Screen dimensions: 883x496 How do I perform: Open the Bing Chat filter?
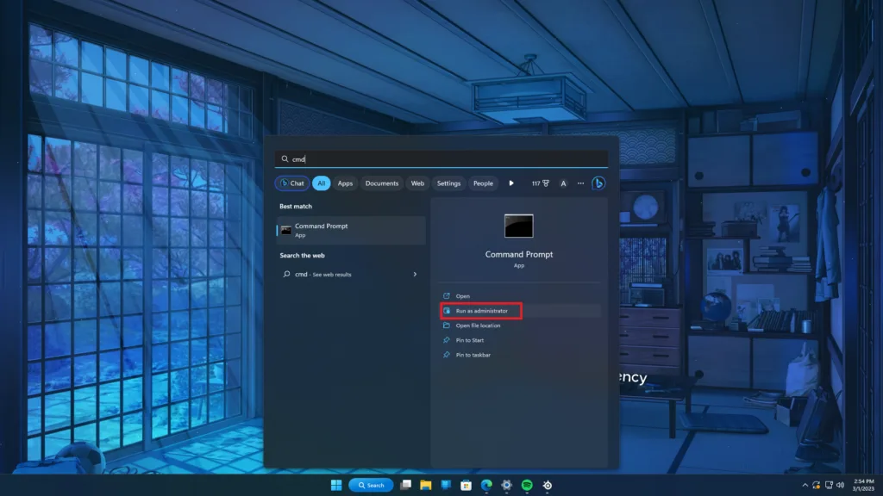click(x=292, y=183)
